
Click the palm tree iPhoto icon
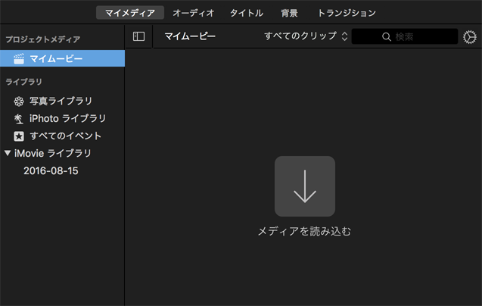click(18, 119)
